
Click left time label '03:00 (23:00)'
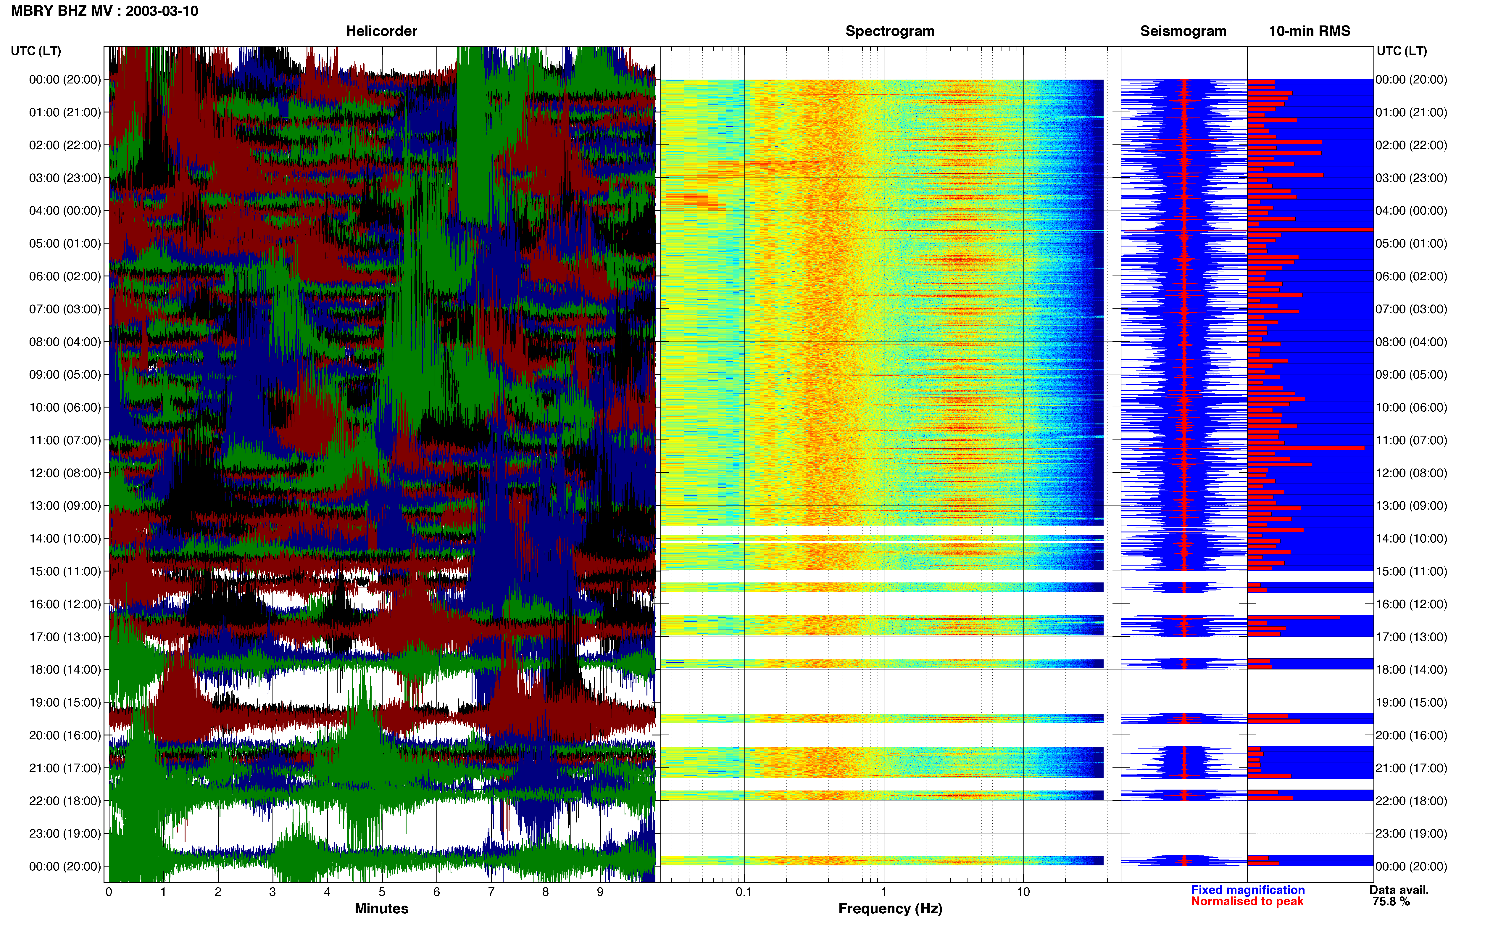coord(65,178)
